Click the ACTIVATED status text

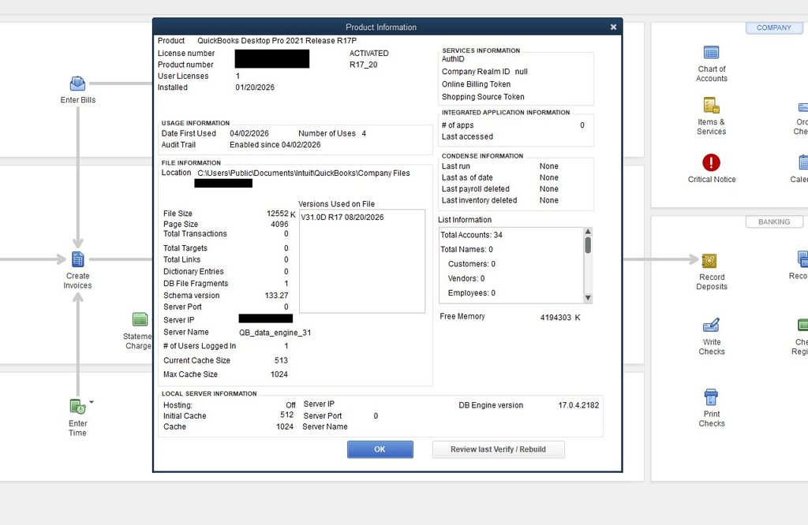[368, 53]
